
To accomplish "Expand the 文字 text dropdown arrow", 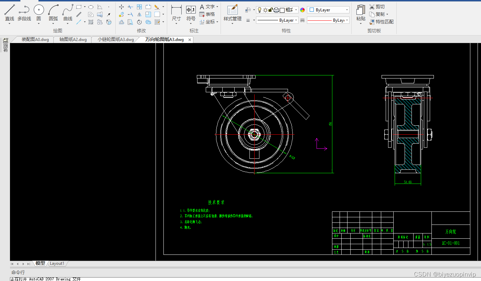I will tap(217, 7).
